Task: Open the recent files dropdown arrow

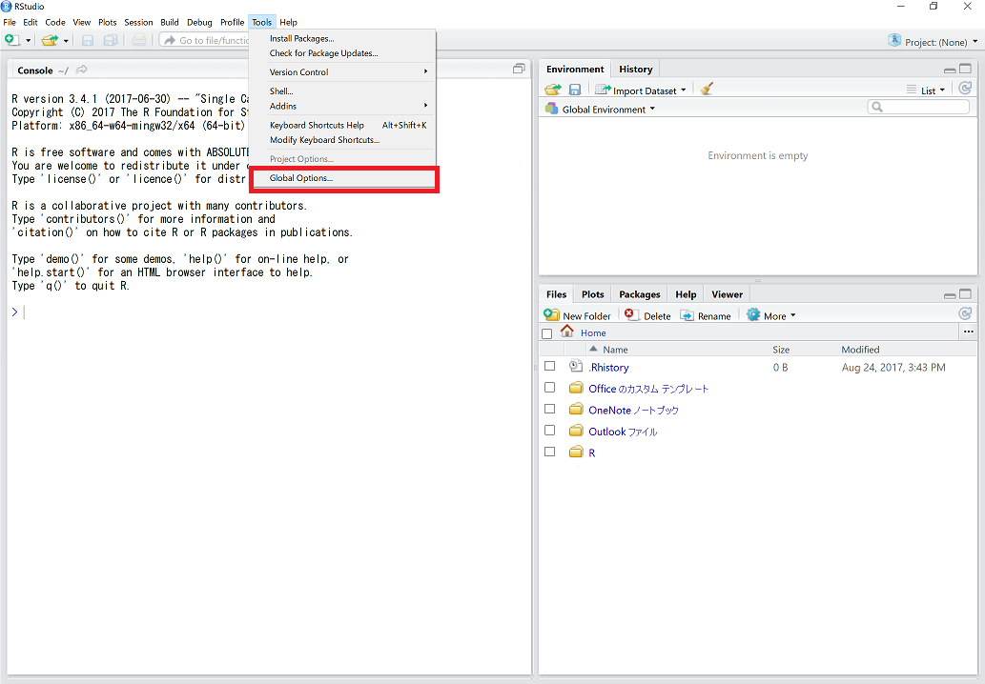Action: [x=66, y=41]
